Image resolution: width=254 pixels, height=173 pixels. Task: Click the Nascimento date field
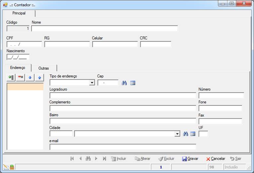(x=18, y=57)
